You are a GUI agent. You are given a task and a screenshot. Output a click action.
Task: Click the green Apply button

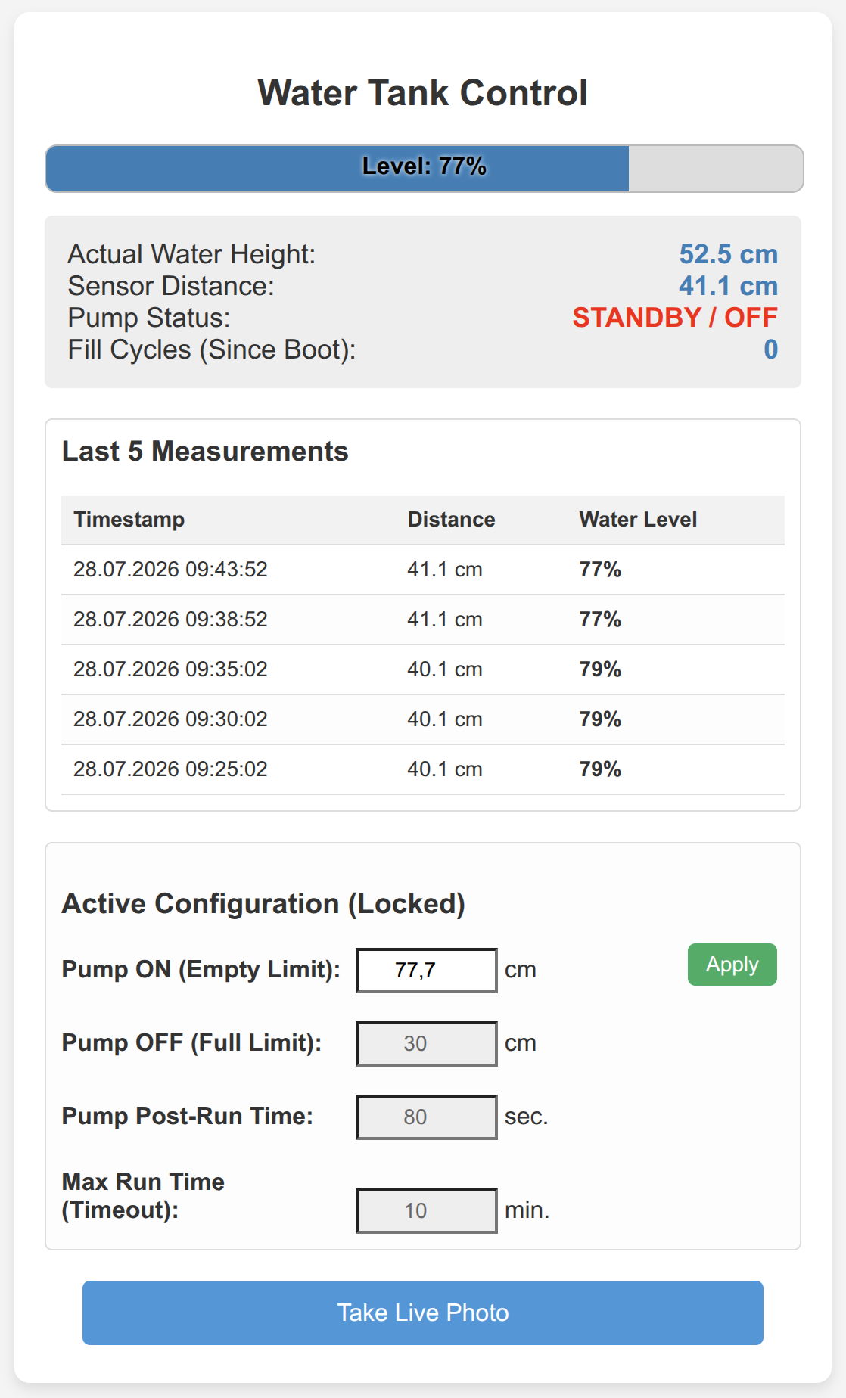coord(732,965)
